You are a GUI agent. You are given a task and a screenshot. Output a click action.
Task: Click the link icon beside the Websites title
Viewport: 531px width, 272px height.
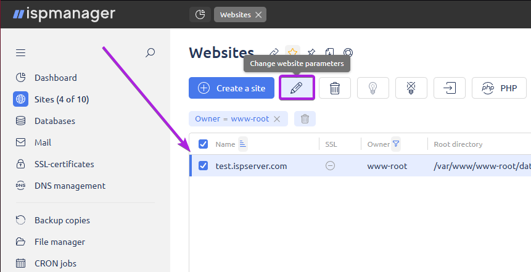[x=274, y=52]
